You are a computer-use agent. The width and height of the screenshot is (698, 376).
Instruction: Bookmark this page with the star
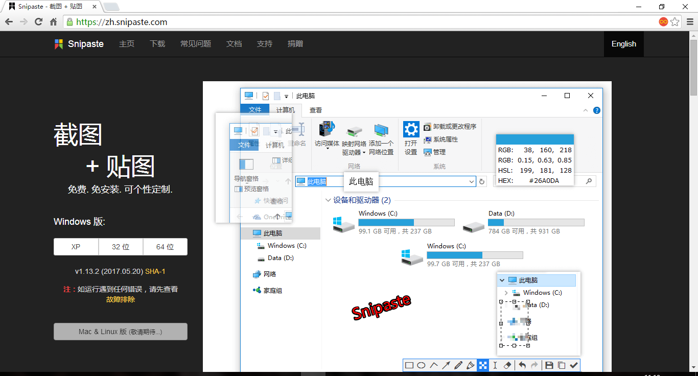click(x=675, y=22)
